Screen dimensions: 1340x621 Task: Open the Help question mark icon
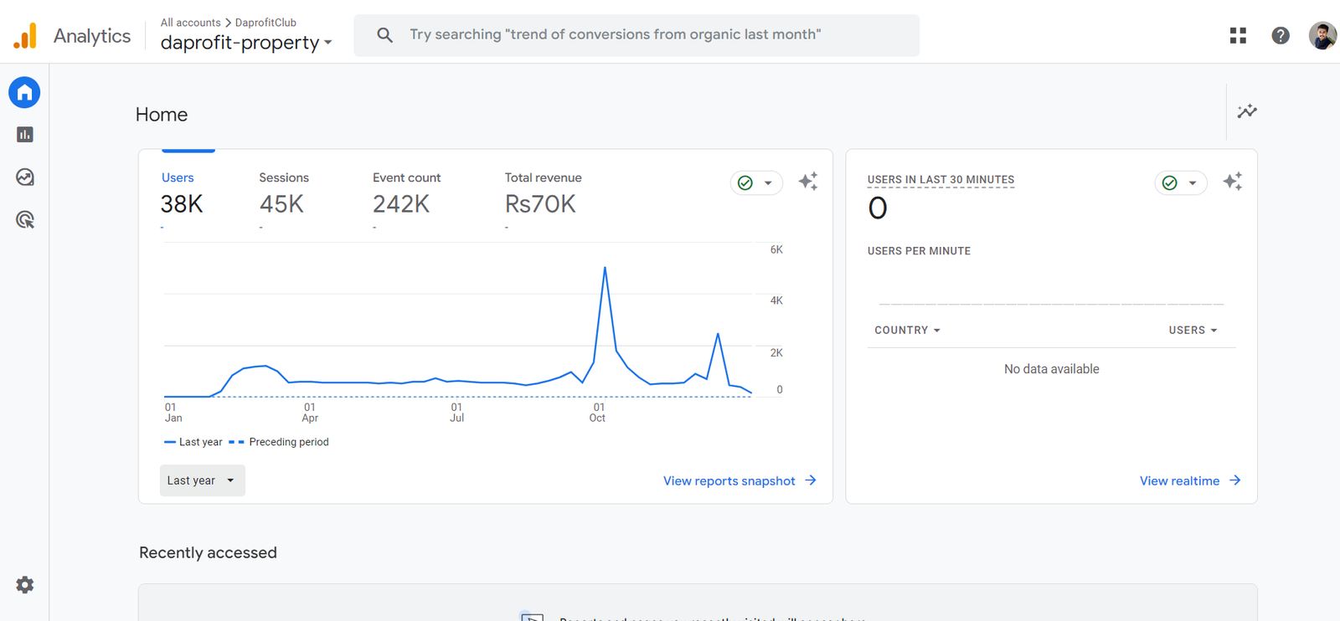1281,35
